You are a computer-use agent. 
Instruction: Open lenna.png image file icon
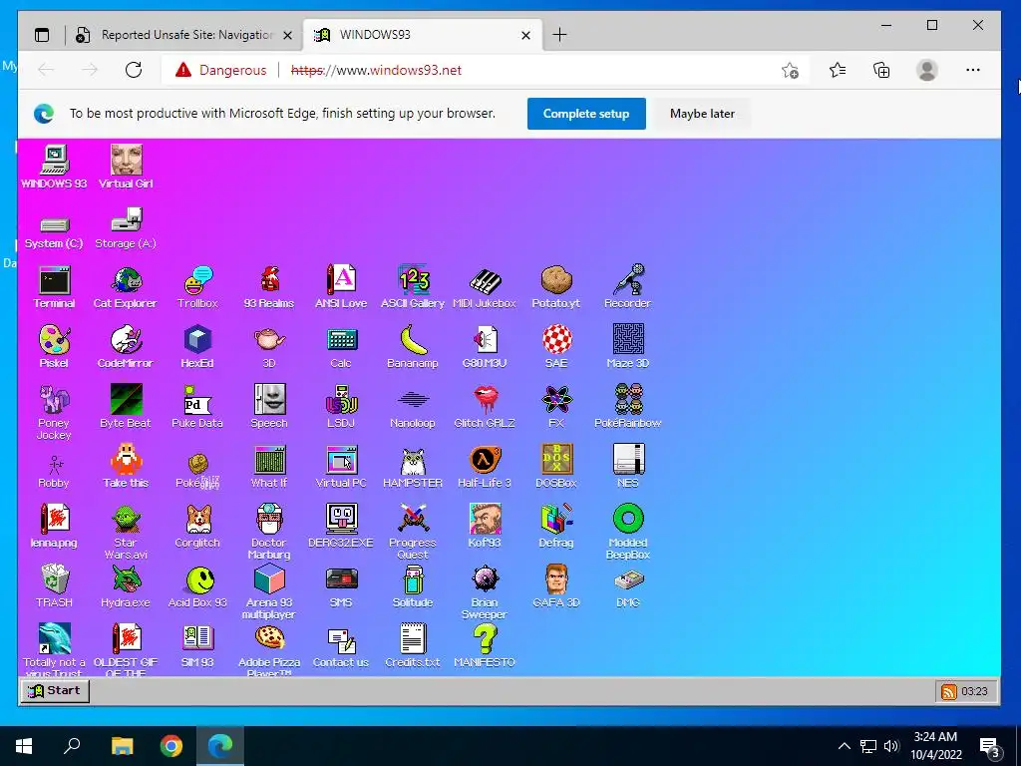[54, 527]
